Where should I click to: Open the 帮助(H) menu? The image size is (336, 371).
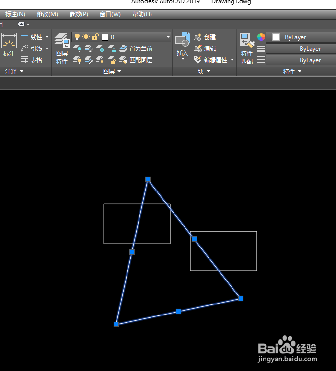click(142, 14)
